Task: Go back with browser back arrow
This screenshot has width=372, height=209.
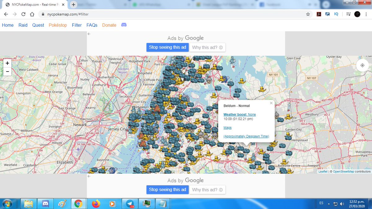Action: 6,14
